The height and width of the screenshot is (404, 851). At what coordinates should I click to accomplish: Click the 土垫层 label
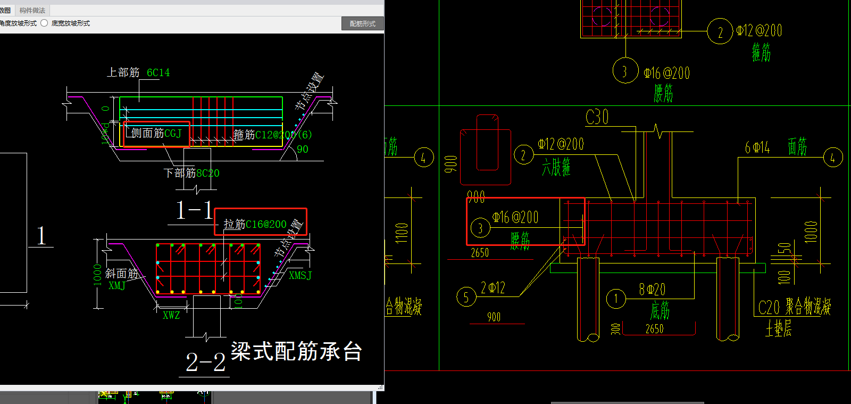779,328
